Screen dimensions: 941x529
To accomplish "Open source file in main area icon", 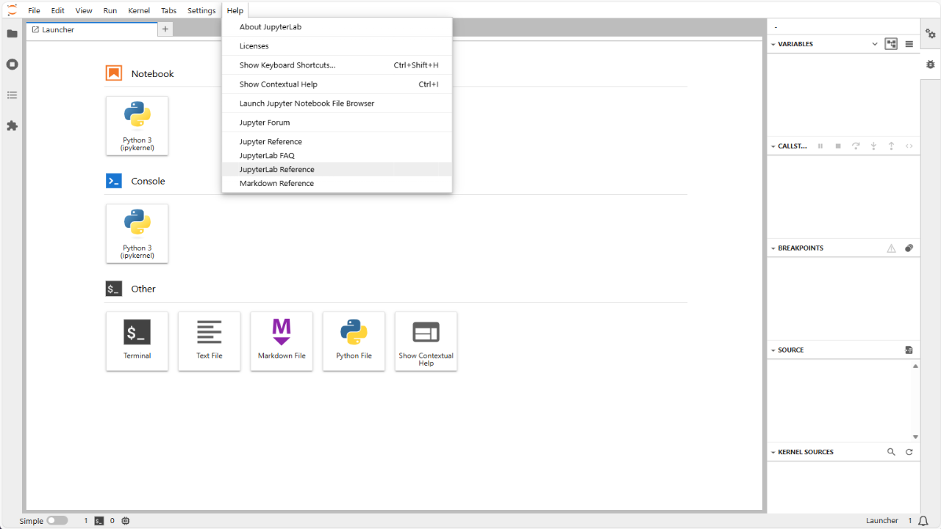I will pyautogui.click(x=909, y=350).
